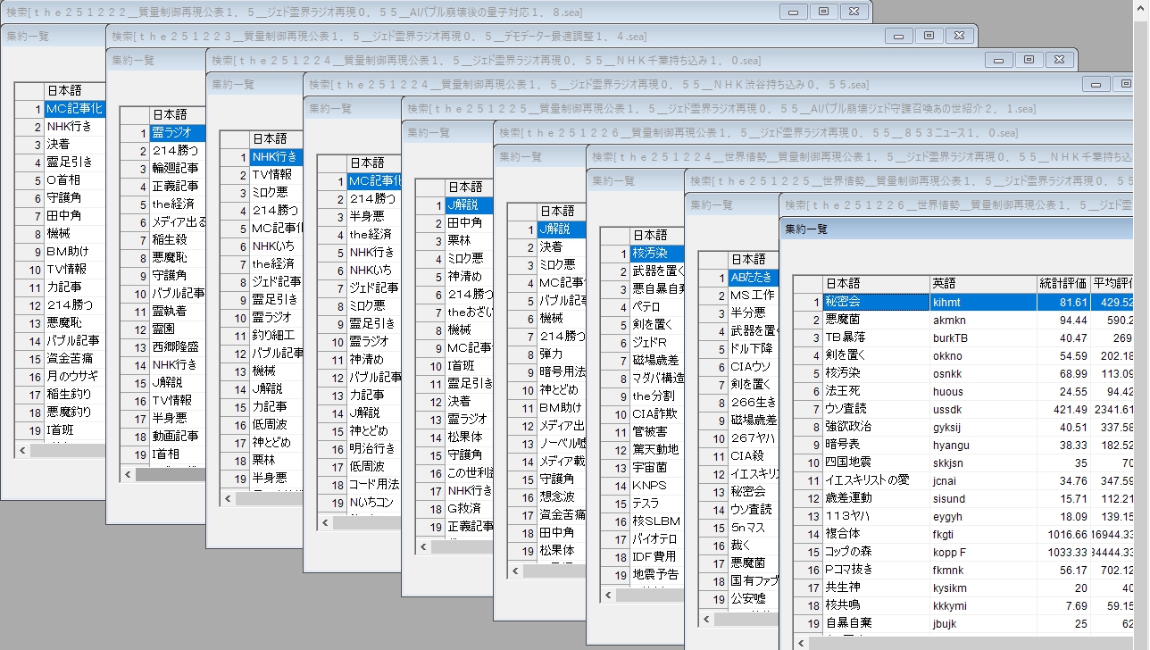The height and width of the screenshot is (650, 1150).
Task: Close the 251223 デモデーター最適調整 search window
Action: [960, 36]
